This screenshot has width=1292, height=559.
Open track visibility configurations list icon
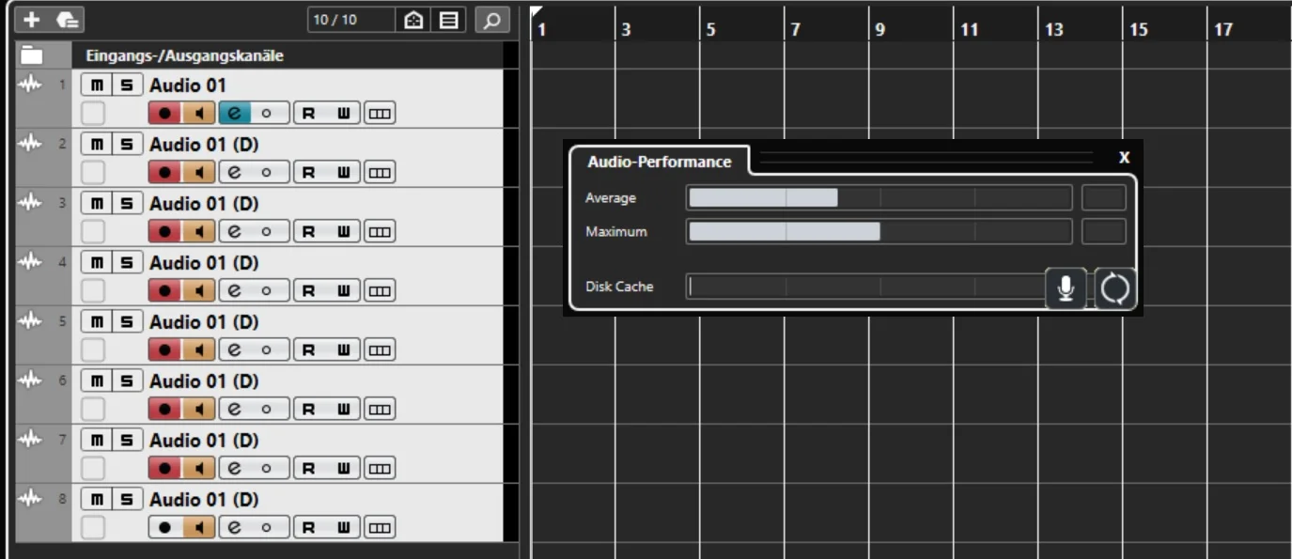[x=449, y=19]
